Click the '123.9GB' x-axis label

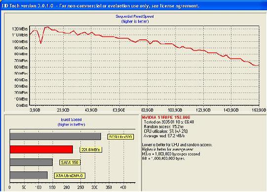click(203, 110)
